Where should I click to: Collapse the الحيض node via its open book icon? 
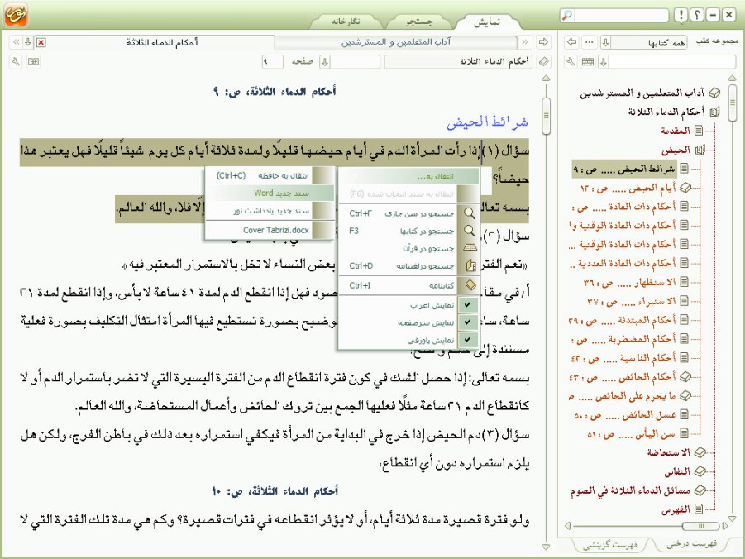pyautogui.click(x=700, y=150)
